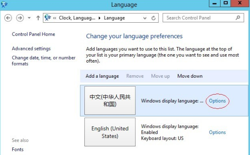The width and height of the screenshot is (250, 155).
Task: Open the recent locations dropdown arrow
Action: [x=29, y=18]
